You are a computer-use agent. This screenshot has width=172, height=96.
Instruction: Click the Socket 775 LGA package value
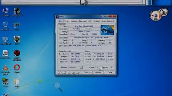click(x=84, y=31)
